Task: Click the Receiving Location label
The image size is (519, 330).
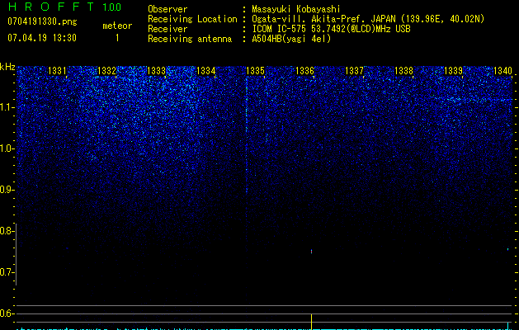Action: tap(192, 19)
